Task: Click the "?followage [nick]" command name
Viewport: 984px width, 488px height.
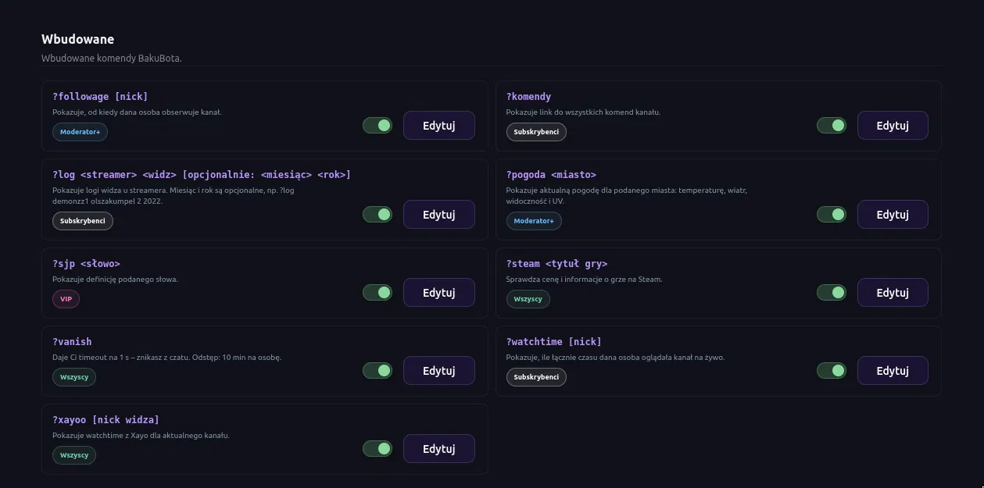Action: [100, 97]
